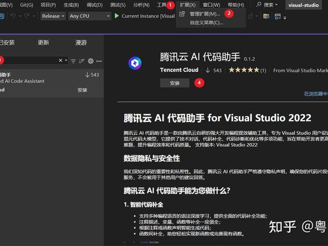
Task: Click the visual-studio solution name label
Action: 303,5
